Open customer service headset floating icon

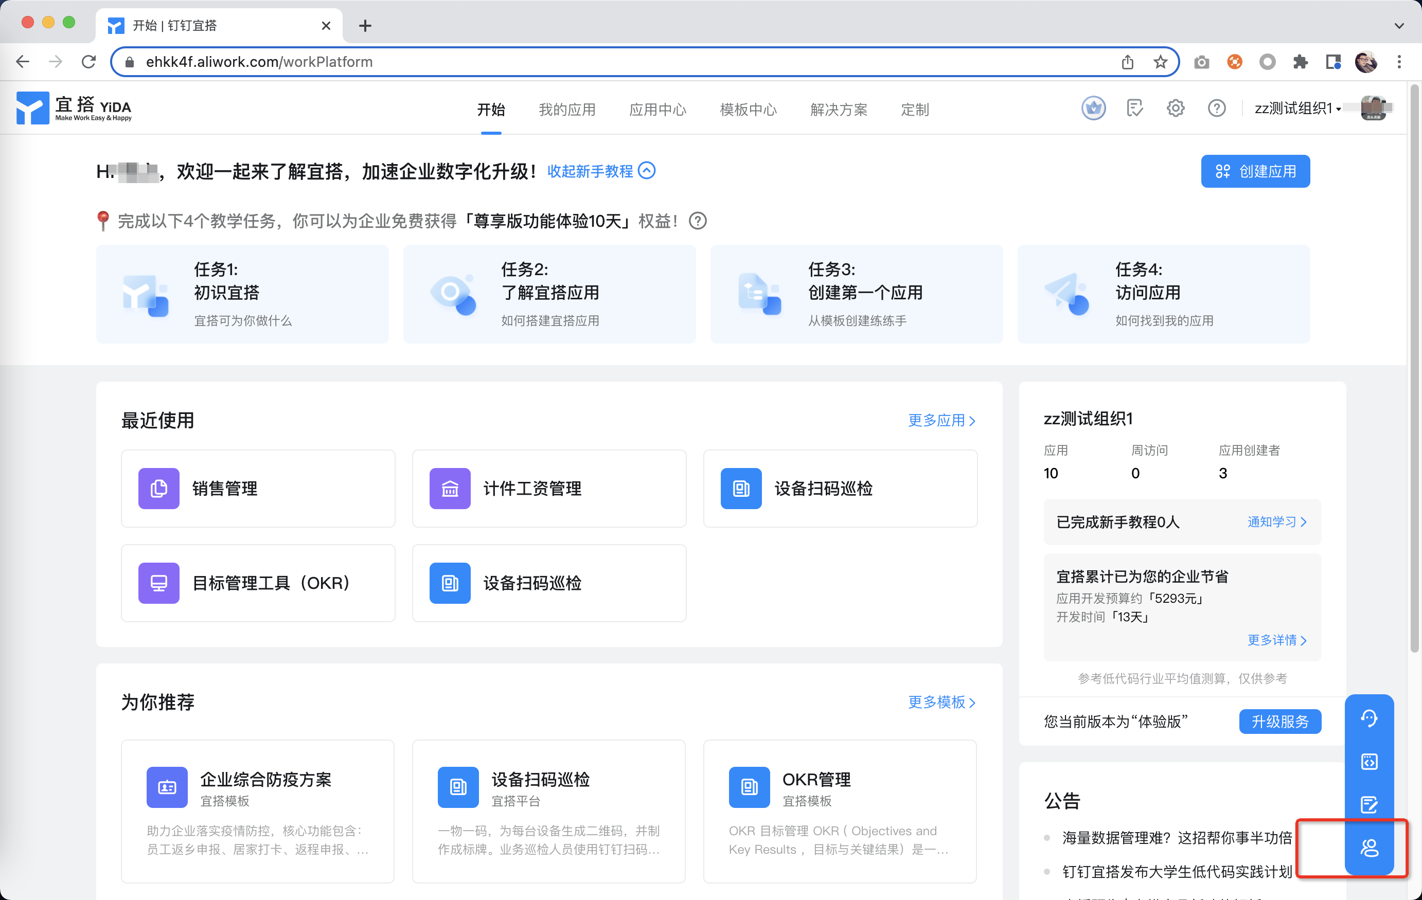click(x=1369, y=718)
